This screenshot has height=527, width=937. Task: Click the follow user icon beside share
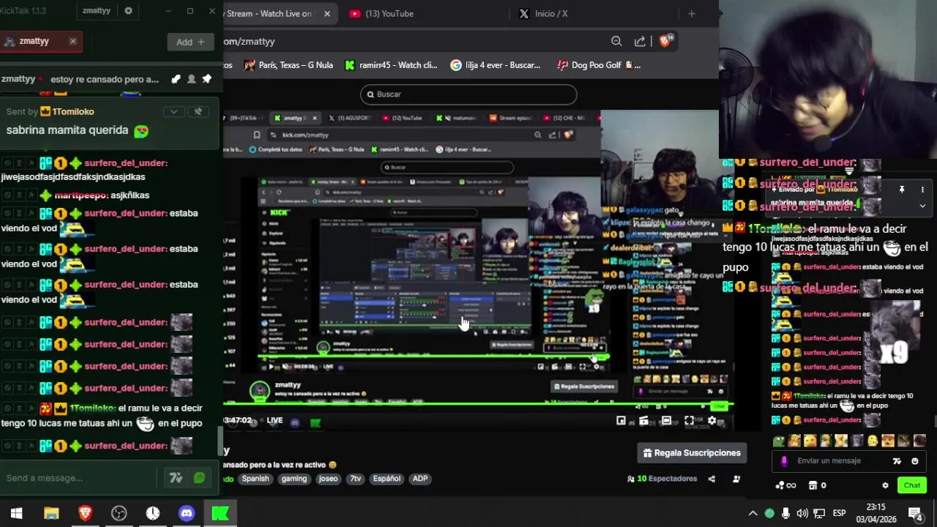pyautogui.click(x=736, y=479)
